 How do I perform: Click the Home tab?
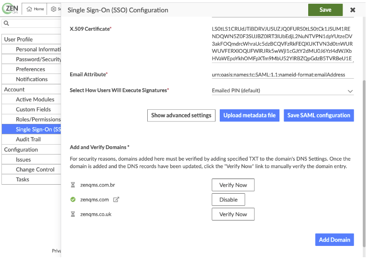pyautogui.click(x=35, y=9)
